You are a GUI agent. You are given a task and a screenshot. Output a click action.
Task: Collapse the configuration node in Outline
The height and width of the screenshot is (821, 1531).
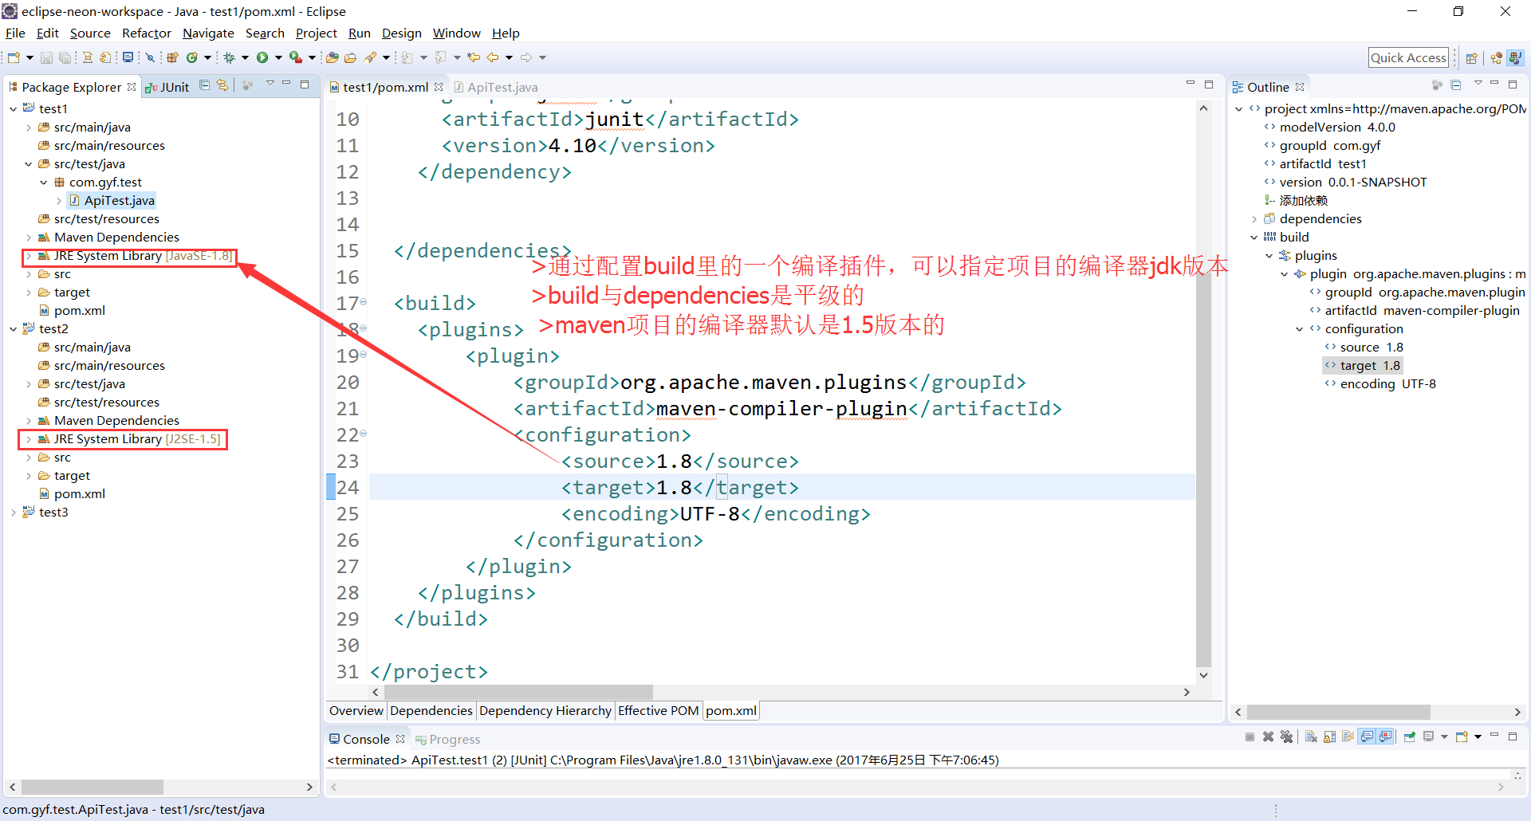(x=1300, y=329)
